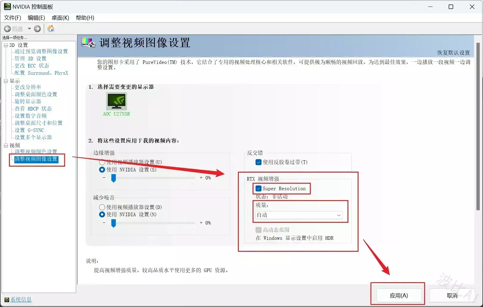Open the back history dropdown arrow

coord(29,29)
